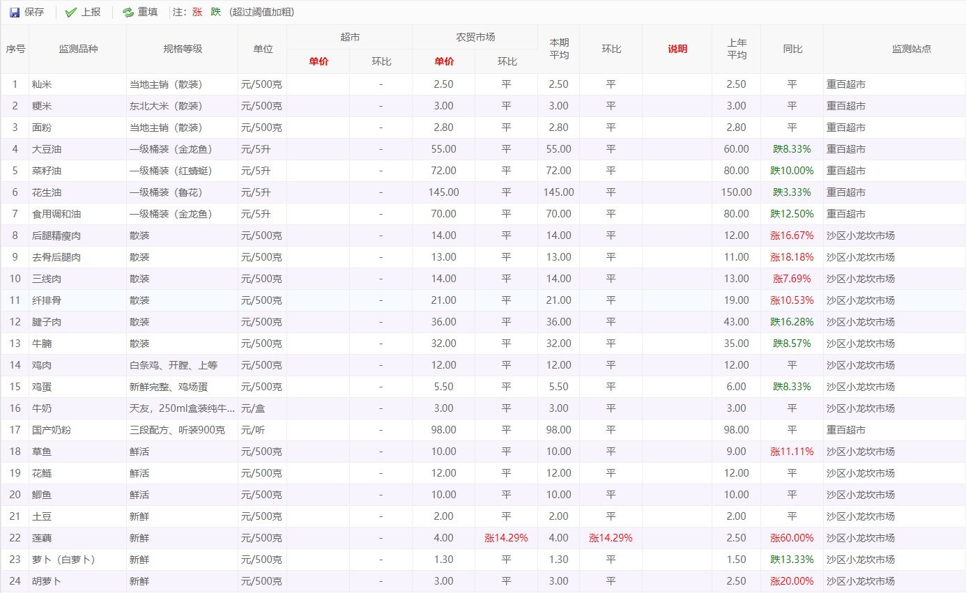Click the 农贸市场 group header

(475, 37)
